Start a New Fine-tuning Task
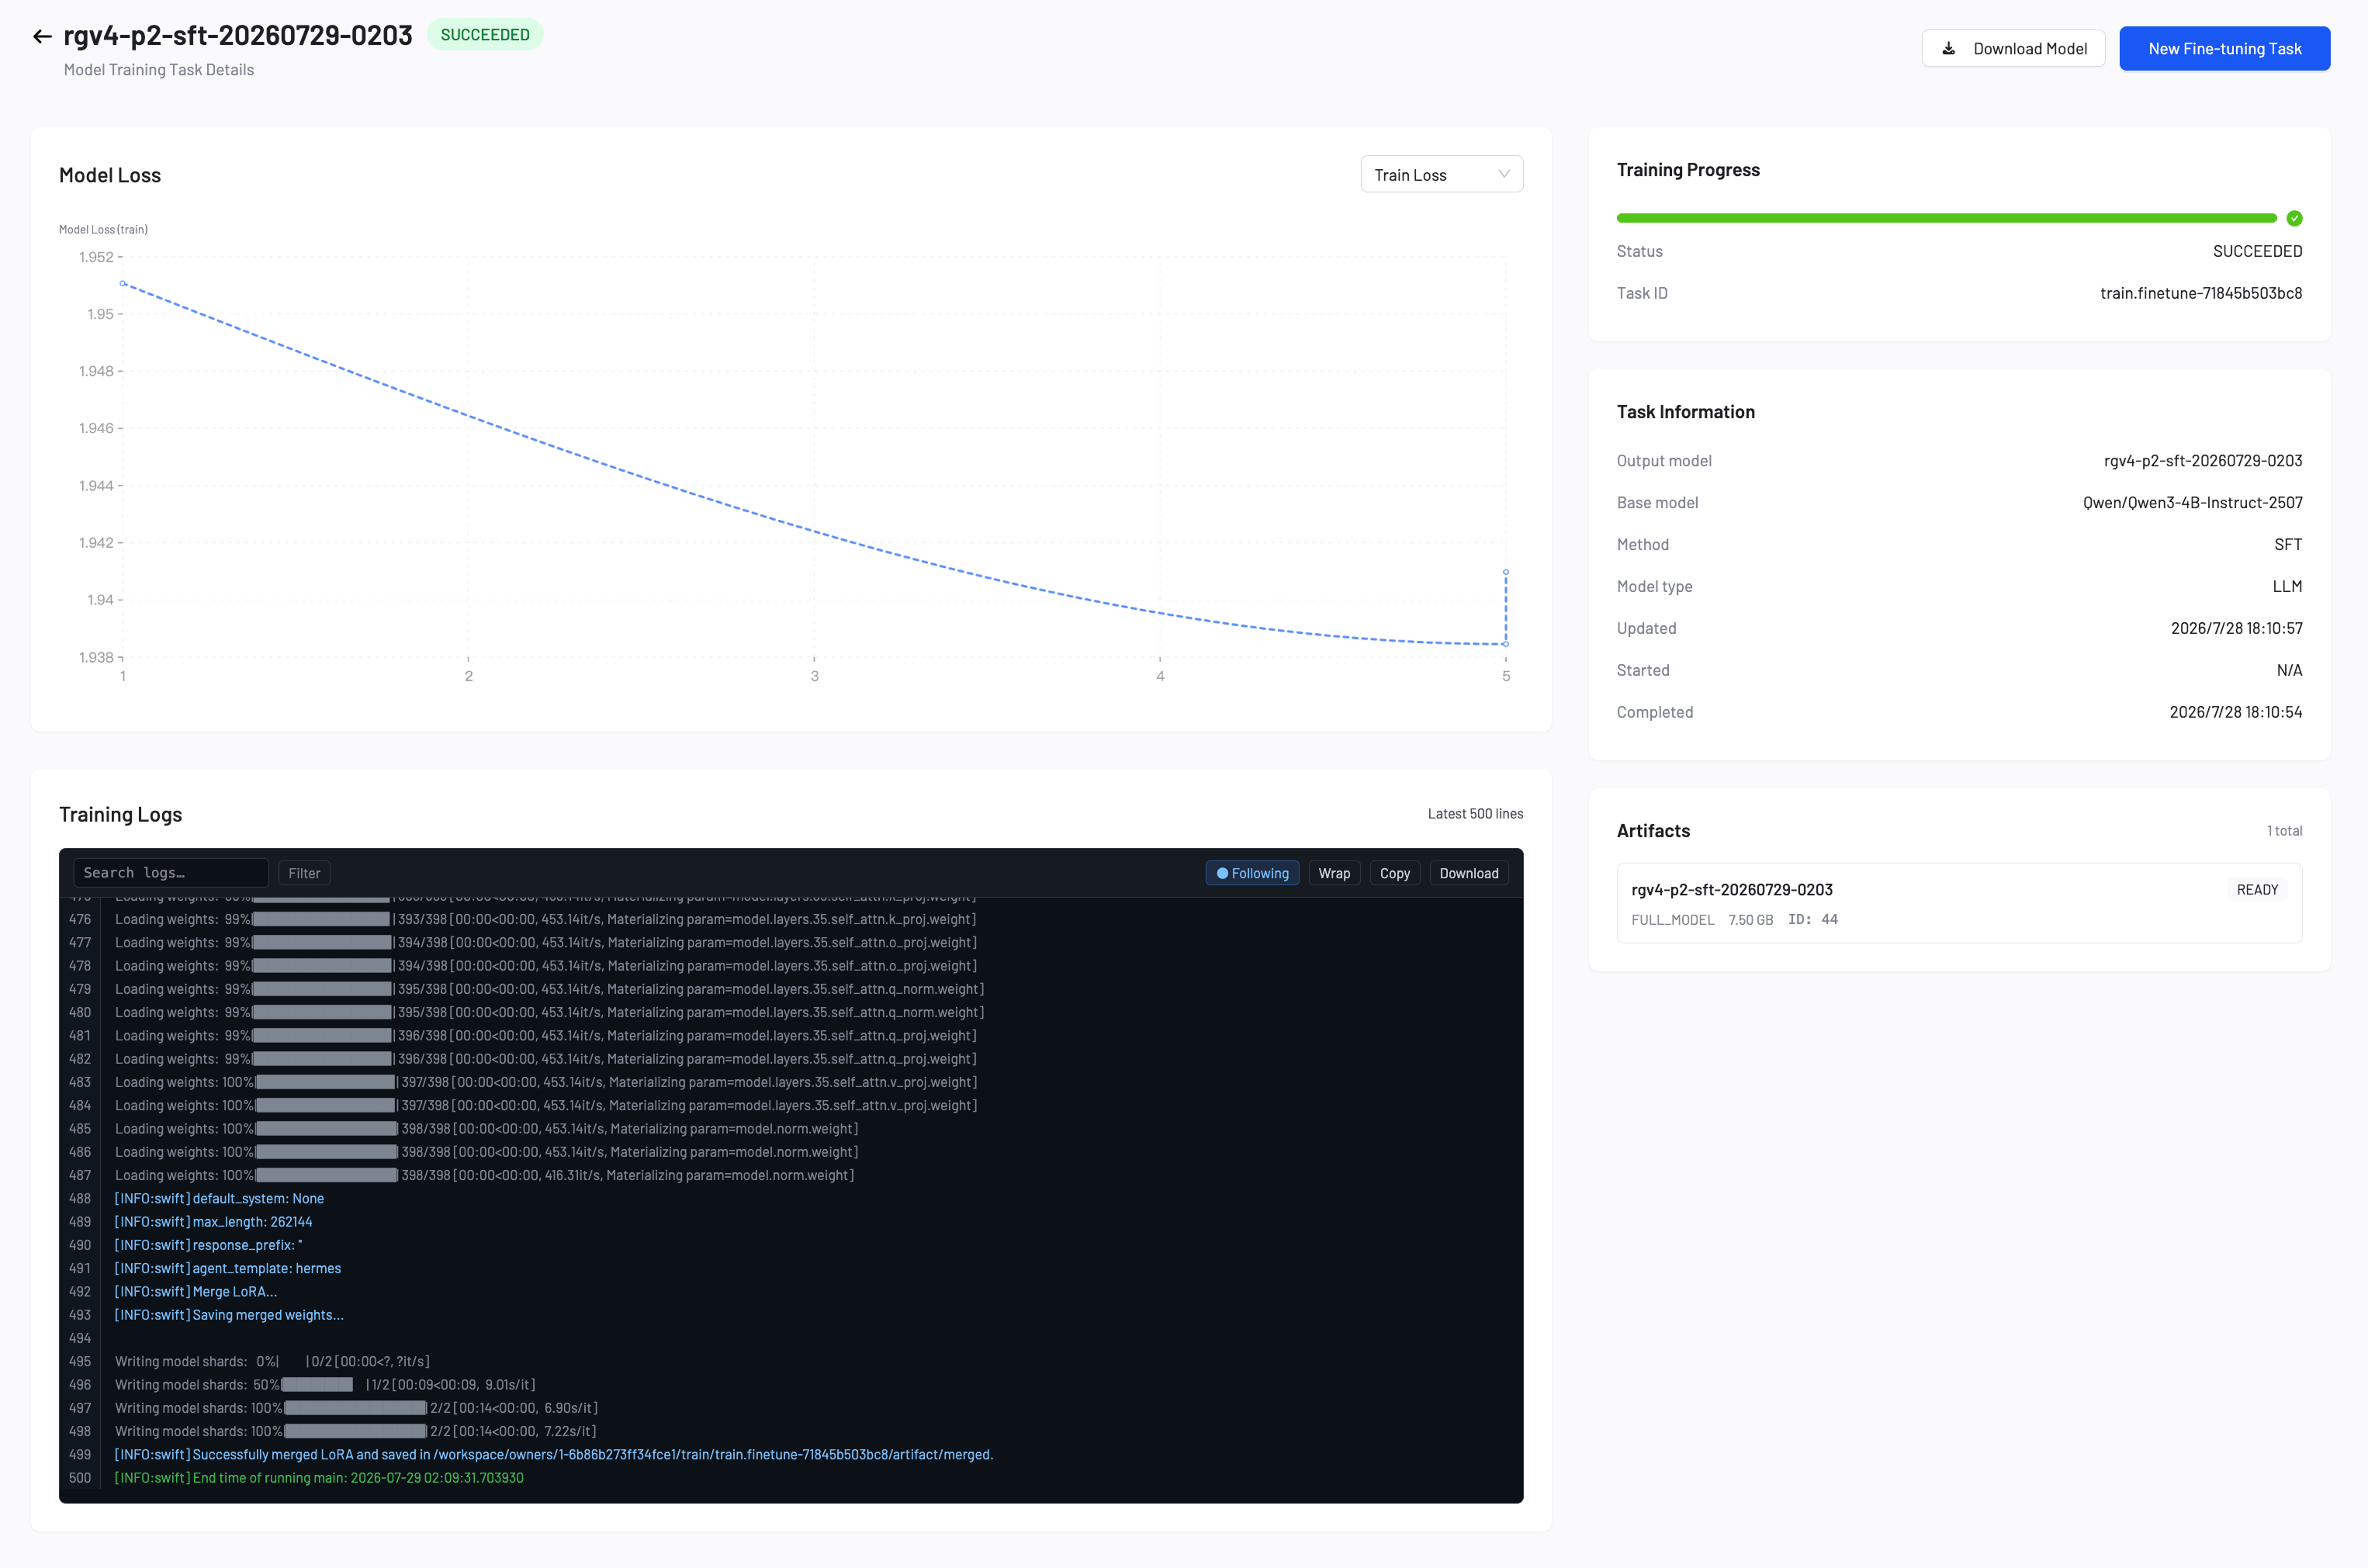Viewport: 2368px width, 1568px height. coord(2224,48)
